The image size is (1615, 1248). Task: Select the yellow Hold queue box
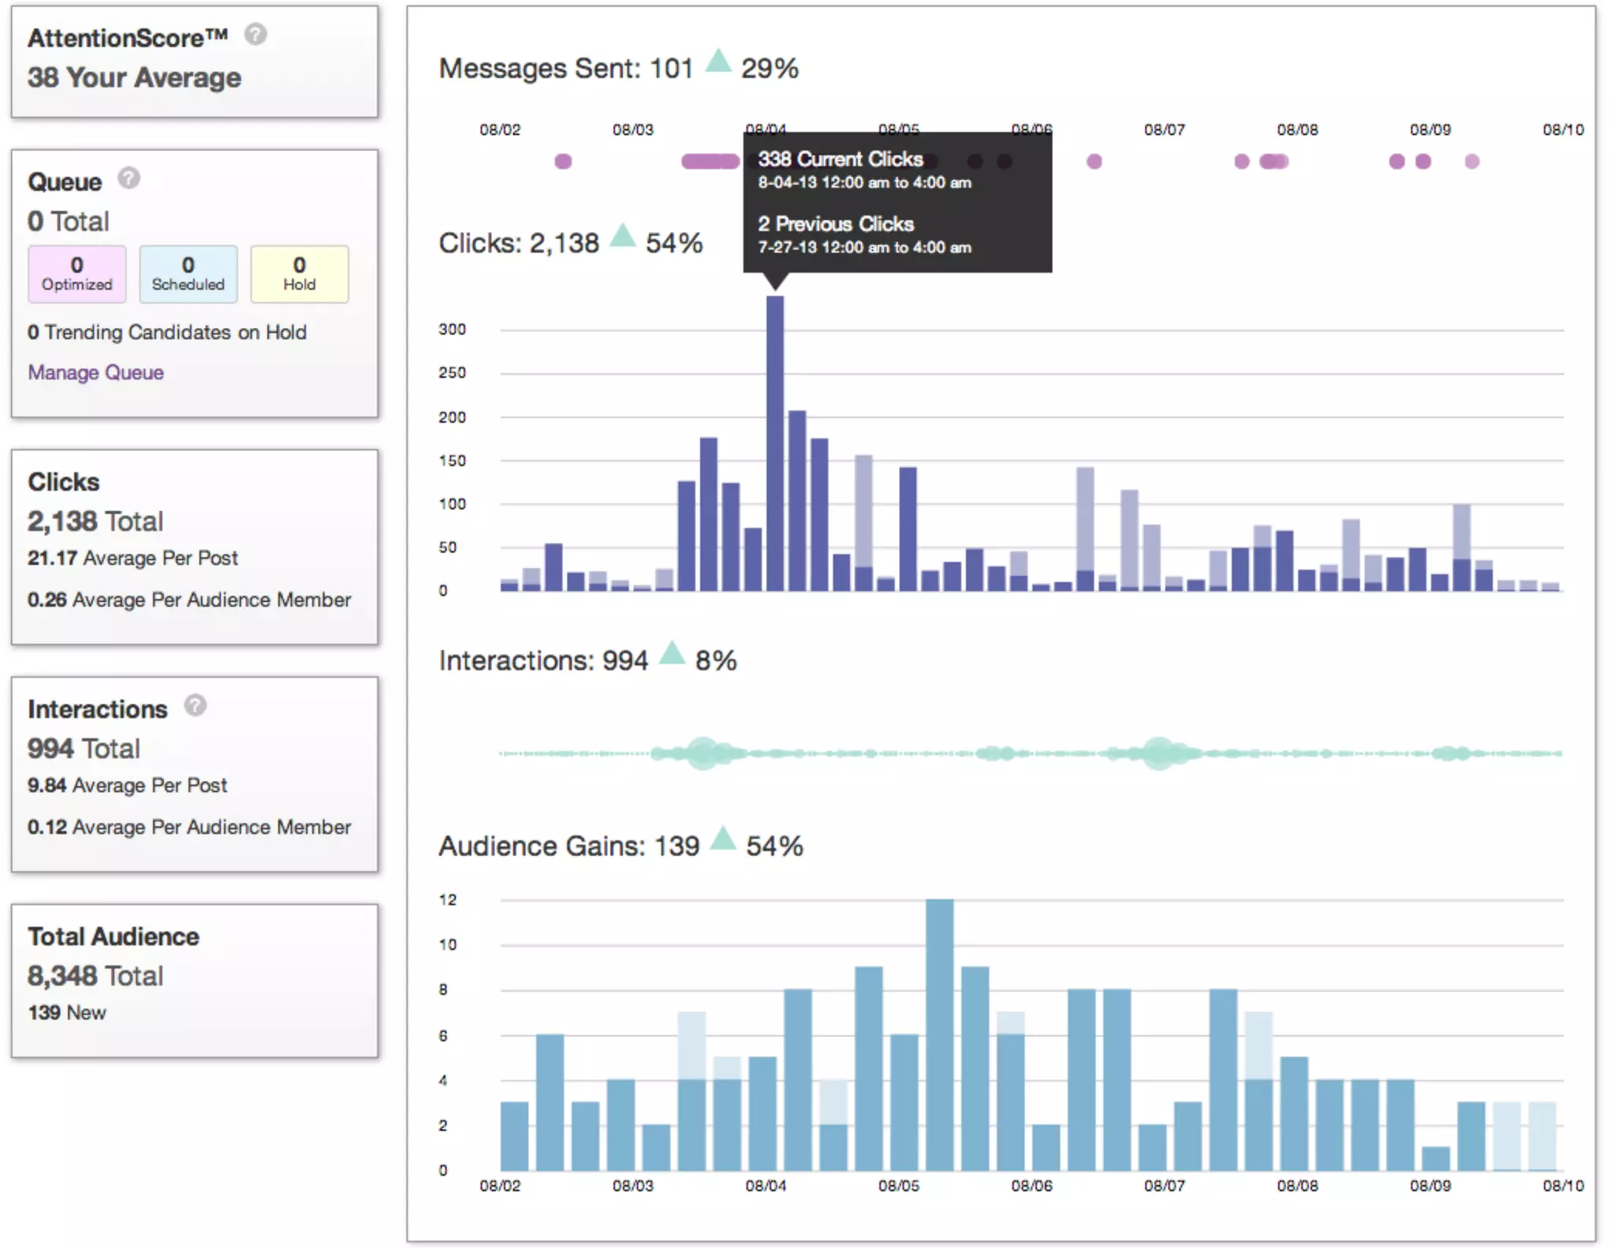299,274
